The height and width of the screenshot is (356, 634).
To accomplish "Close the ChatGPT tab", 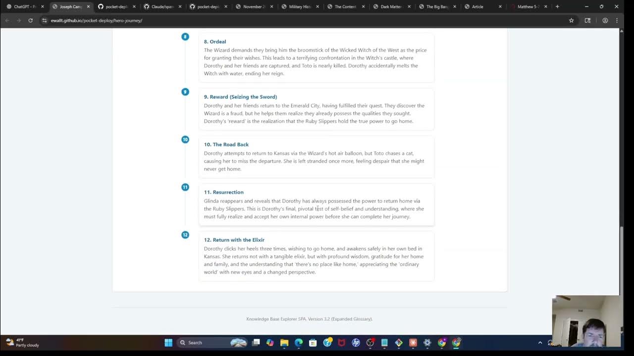I will coord(42,6).
